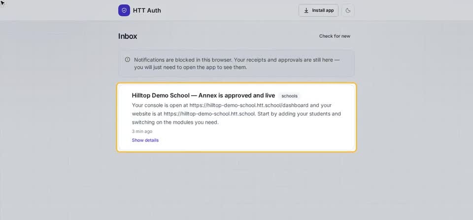Click the info icon in notifications banner
473x220 pixels.
128,59
